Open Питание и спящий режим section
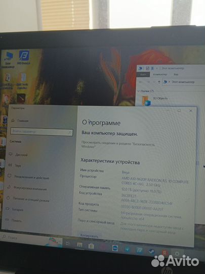The image size is (205, 274). pyautogui.click(x=28, y=200)
